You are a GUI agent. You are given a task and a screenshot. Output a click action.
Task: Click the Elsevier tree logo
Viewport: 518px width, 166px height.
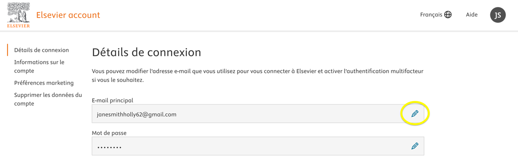pos(18,12)
